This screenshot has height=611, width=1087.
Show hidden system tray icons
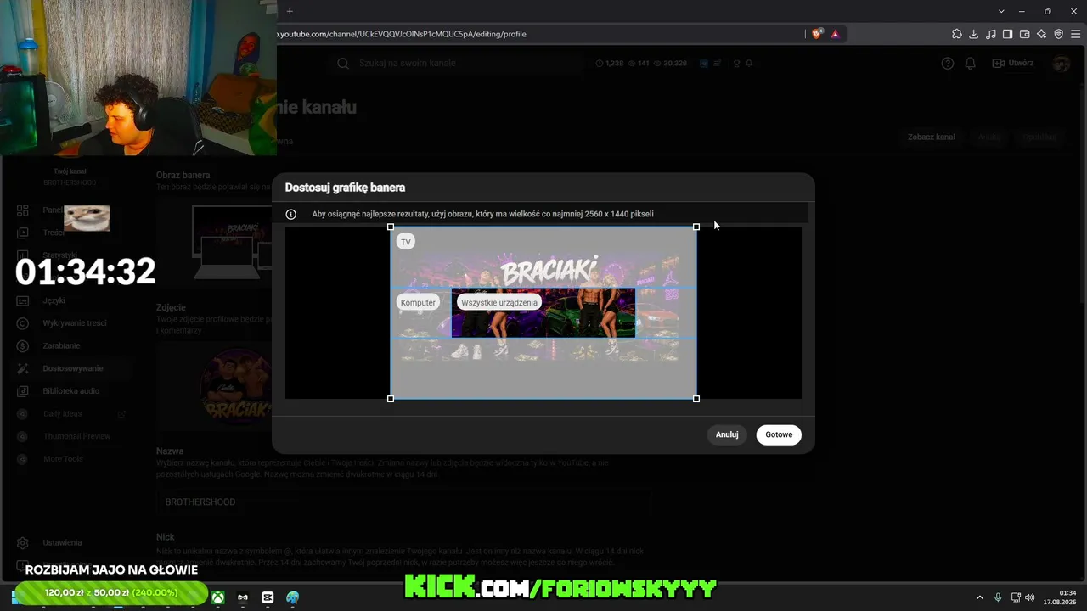coord(979,597)
